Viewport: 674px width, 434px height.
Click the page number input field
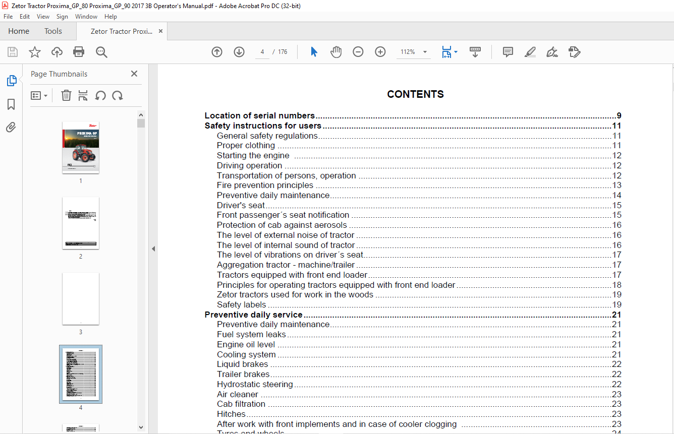coord(262,52)
